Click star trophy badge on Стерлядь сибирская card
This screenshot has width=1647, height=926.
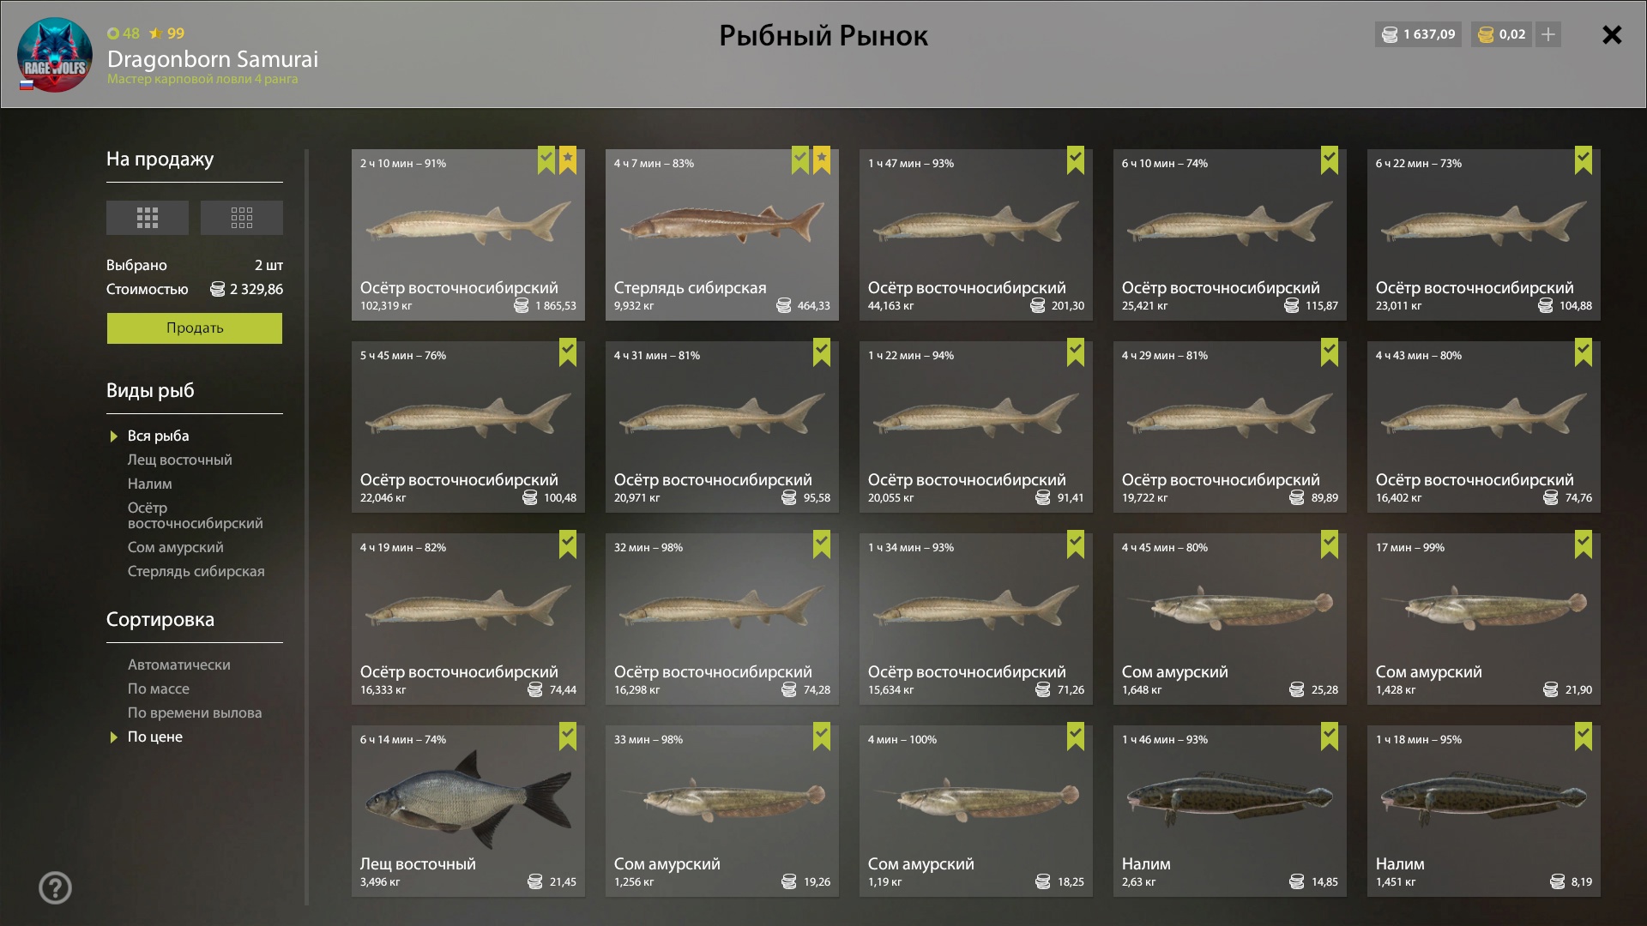822,159
